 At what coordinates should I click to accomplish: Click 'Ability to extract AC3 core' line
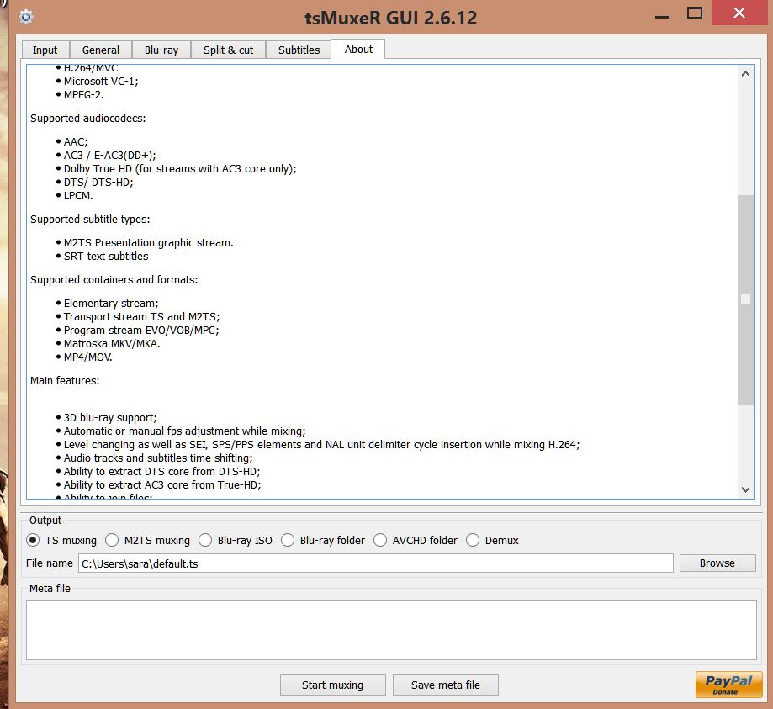tap(162, 484)
